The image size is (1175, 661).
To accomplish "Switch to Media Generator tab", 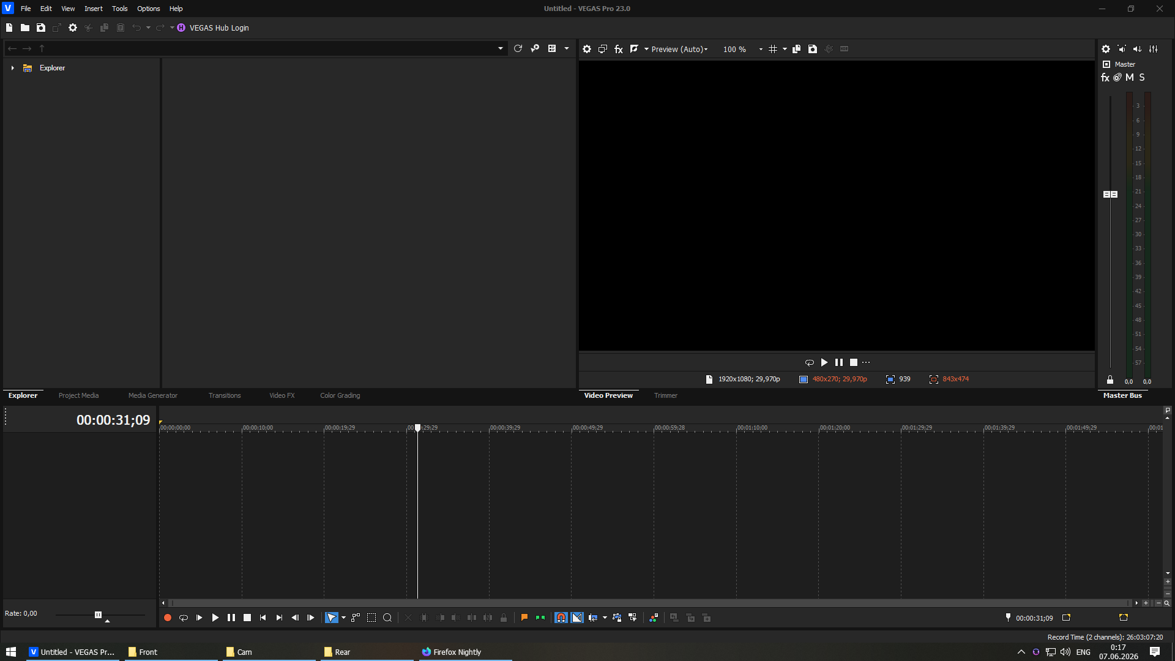I will click(x=152, y=395).
